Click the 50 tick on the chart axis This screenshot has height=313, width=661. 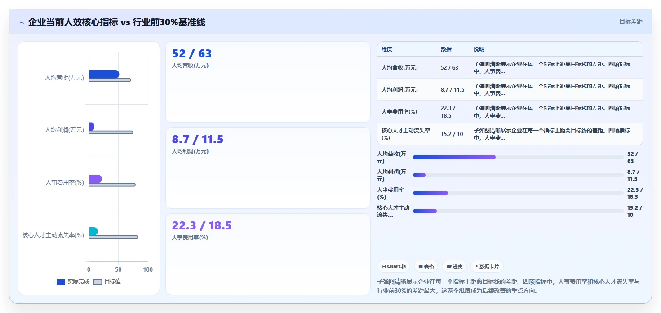(x=118, y=269)
